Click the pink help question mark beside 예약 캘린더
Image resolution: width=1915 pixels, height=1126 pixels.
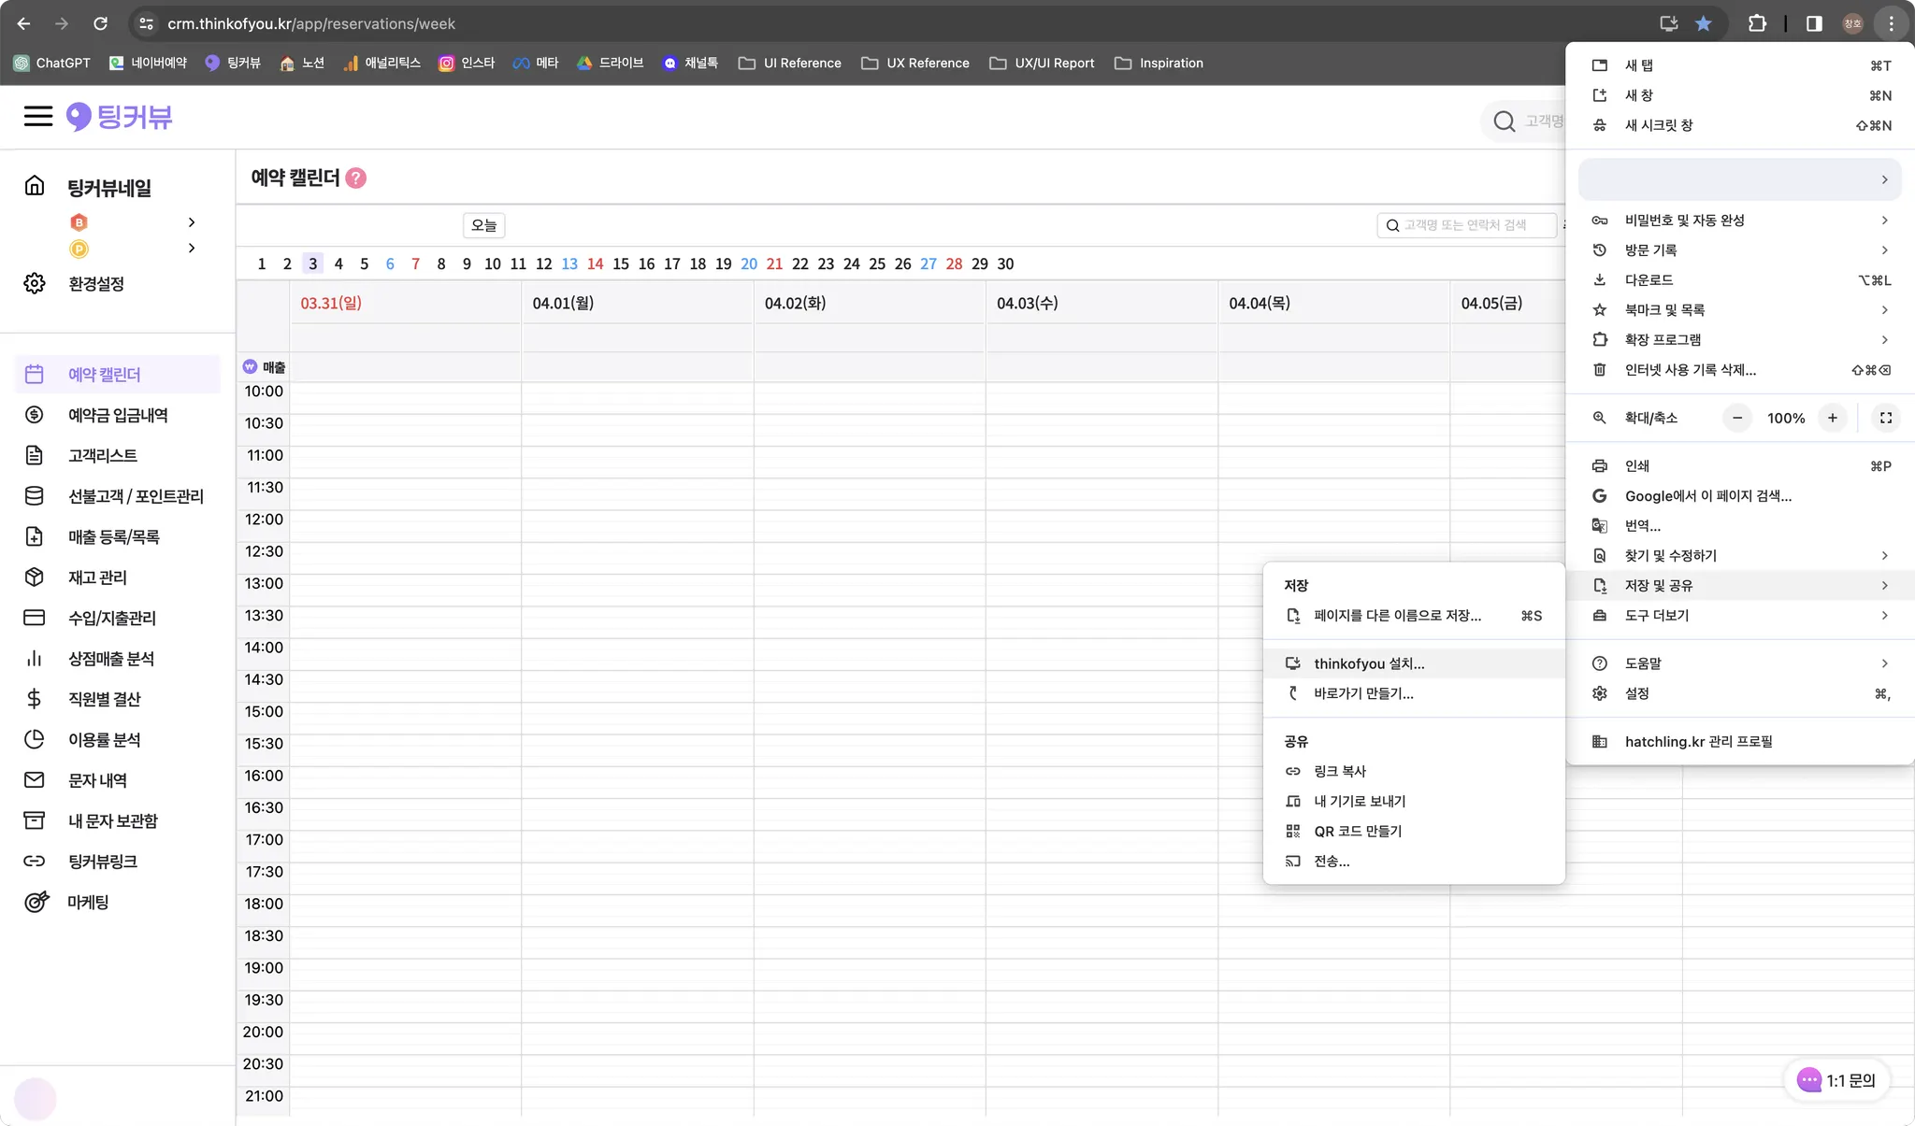pos(356,178)
